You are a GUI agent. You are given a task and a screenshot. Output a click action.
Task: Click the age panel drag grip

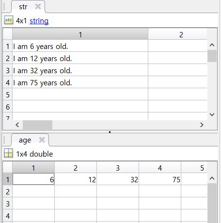coord(4,140)
